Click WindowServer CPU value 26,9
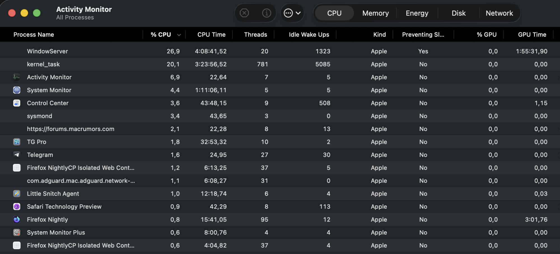This screenshot has width=560, height=254. pyautogui.click(x=173, y=51)
